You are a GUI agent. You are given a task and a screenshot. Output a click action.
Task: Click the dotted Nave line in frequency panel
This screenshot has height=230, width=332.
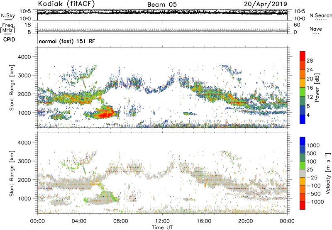tap(162, 29)
